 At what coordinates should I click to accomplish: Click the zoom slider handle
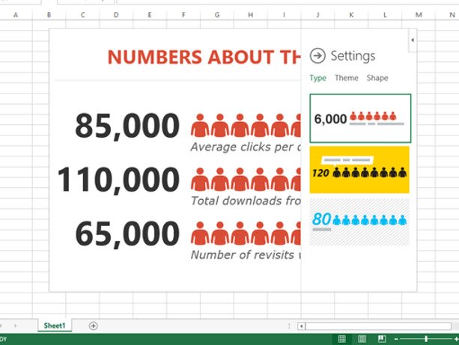click(x=426, y=339)
